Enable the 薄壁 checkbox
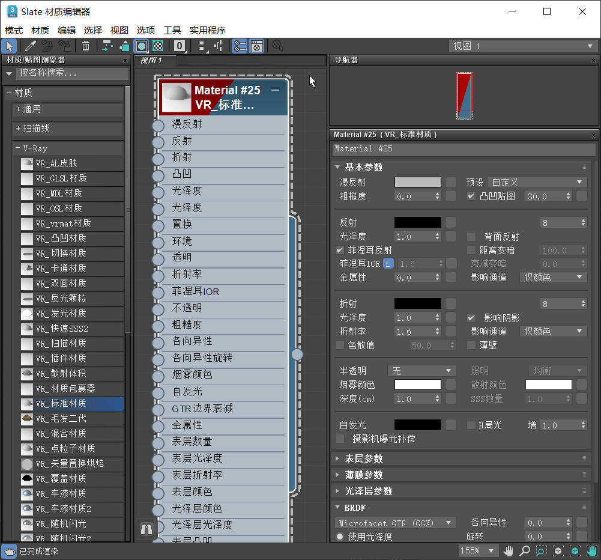 [x=471, y=345]
